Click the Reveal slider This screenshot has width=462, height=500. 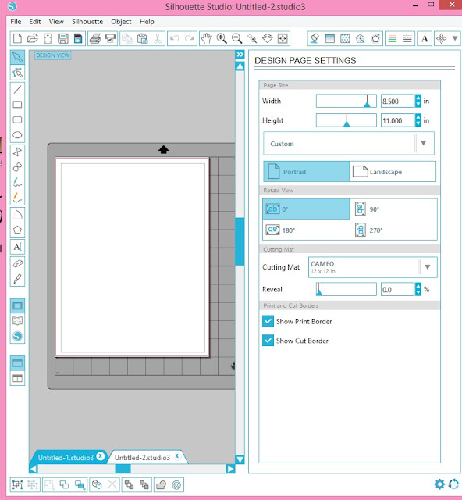(346, 289)
